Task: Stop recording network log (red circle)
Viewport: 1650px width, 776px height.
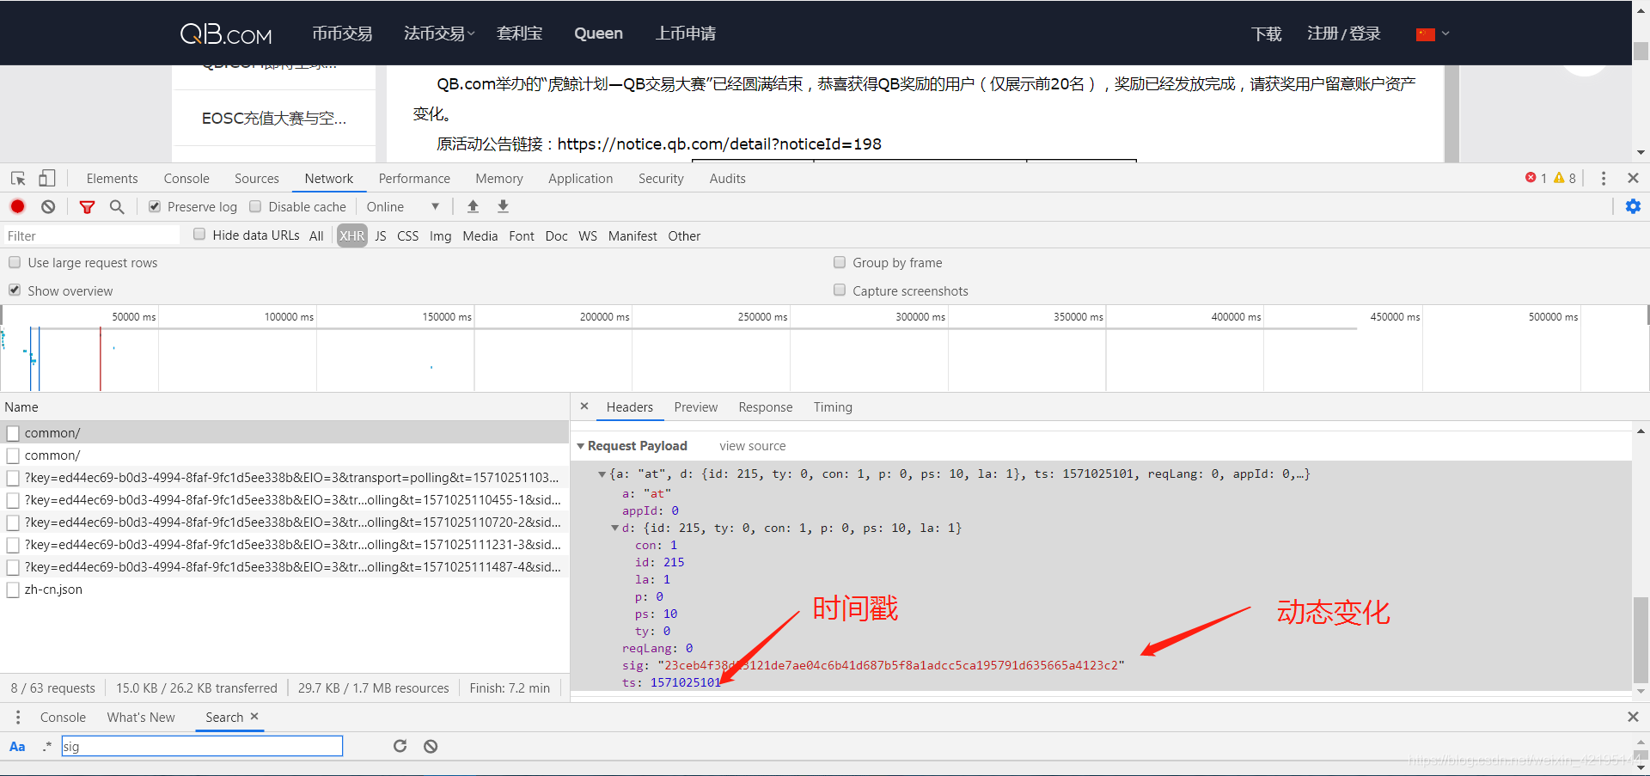Action: pos(17,206)
